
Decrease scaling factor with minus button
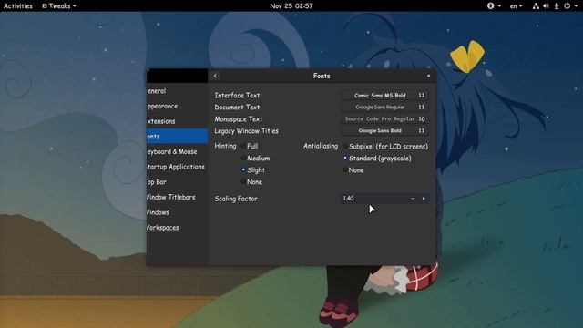point(413,199)
